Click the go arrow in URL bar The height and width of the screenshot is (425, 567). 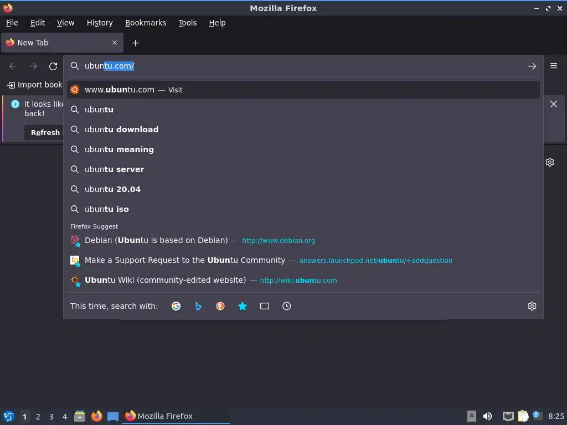click(x=532, y=66)
